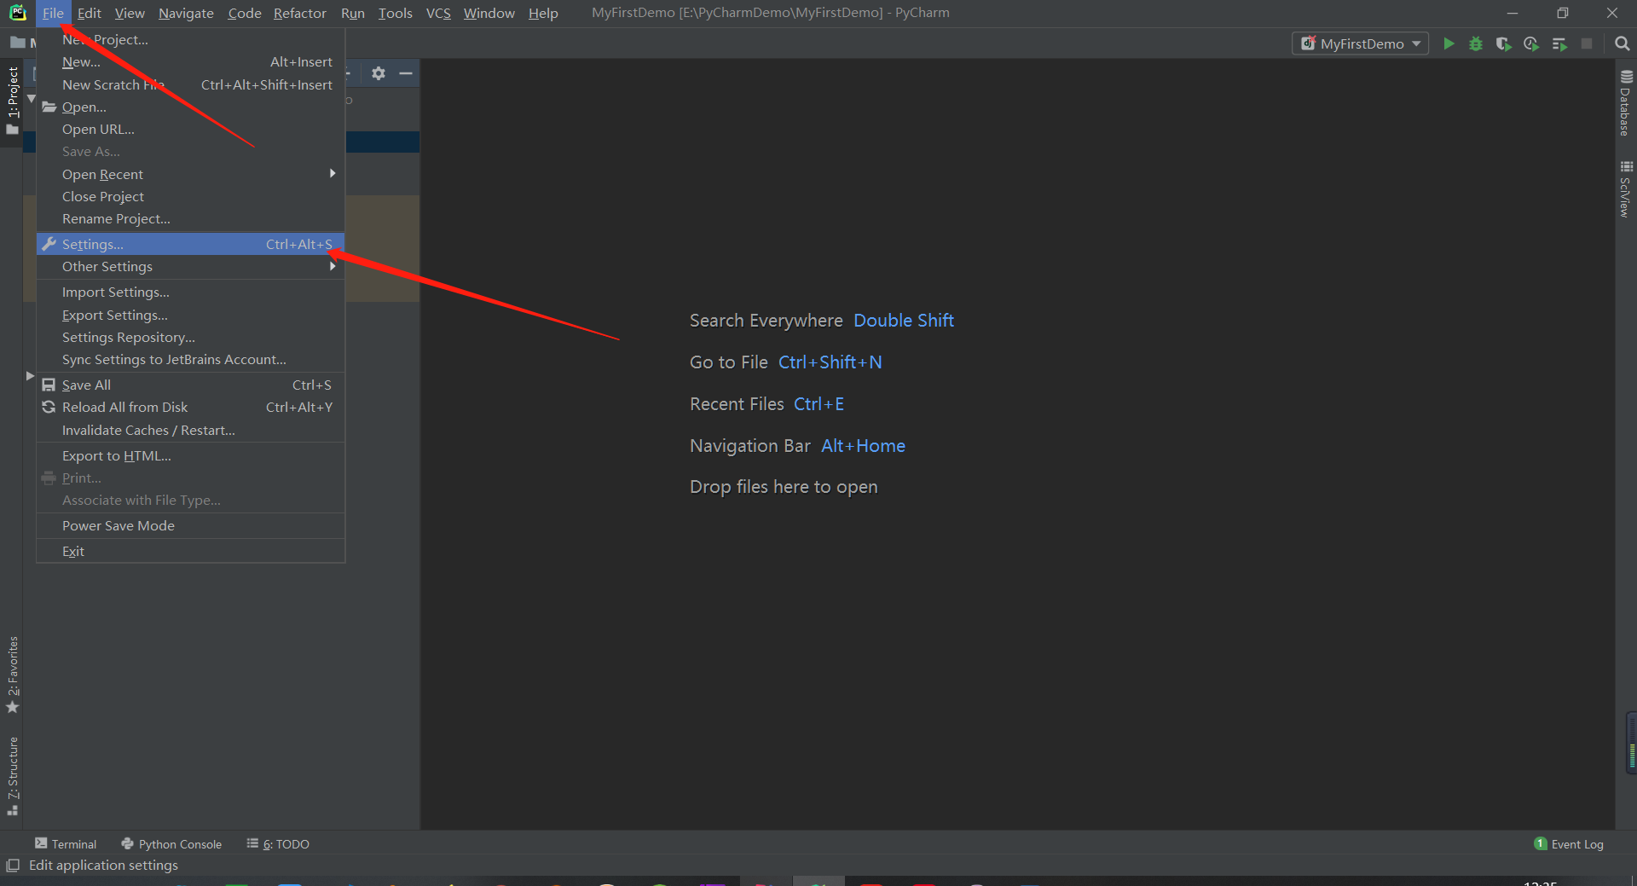Run the MyFirstDemo configuration
The height and width of the screenshot is (886, 1637).
pos(1449,43)
